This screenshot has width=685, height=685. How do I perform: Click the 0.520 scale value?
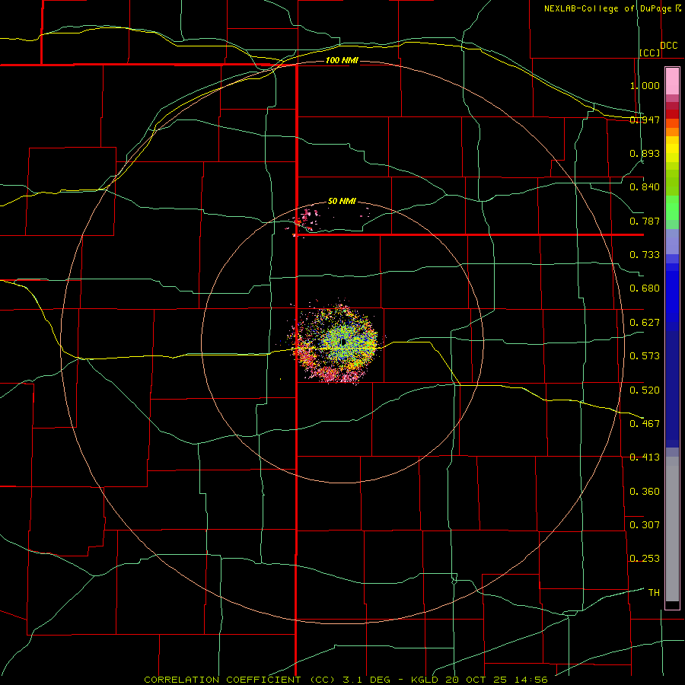pos(645,390)
